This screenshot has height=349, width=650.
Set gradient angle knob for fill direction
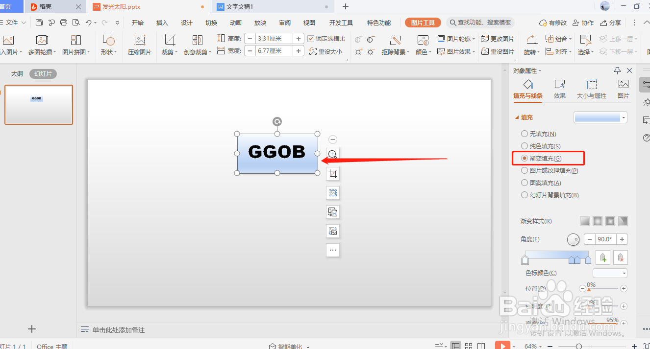[574, 239]
